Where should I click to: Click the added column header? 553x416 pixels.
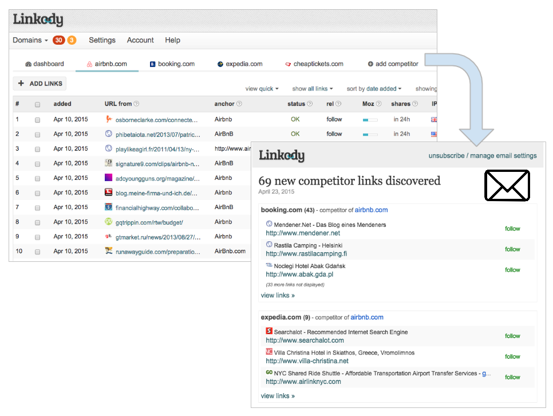pos(62,104)
